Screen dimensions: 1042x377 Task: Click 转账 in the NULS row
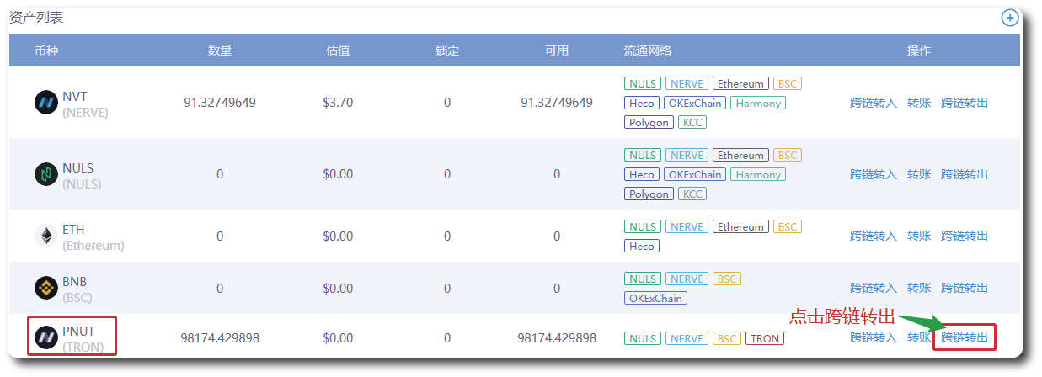point(919,174)
